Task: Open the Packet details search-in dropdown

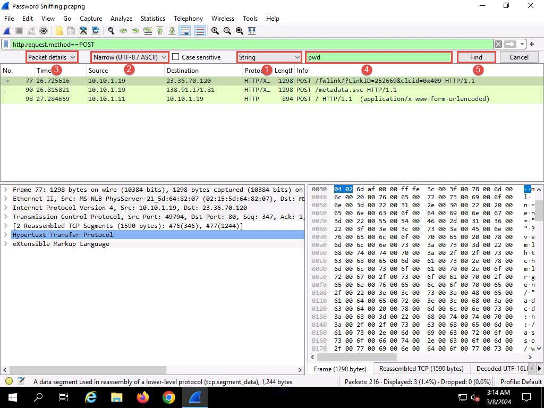Action: coord(52,57)
